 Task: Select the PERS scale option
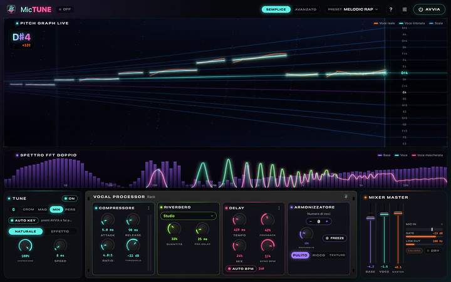pos(70,209)
